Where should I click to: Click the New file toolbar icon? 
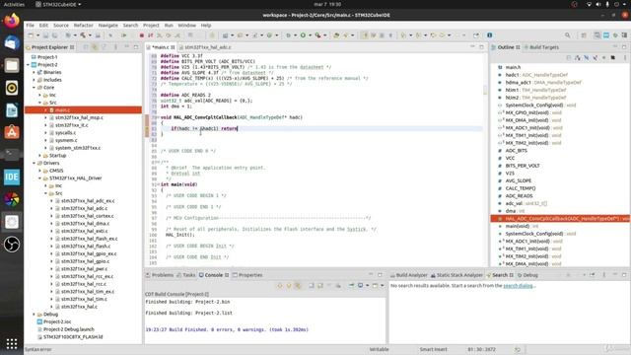coord(31,35)
